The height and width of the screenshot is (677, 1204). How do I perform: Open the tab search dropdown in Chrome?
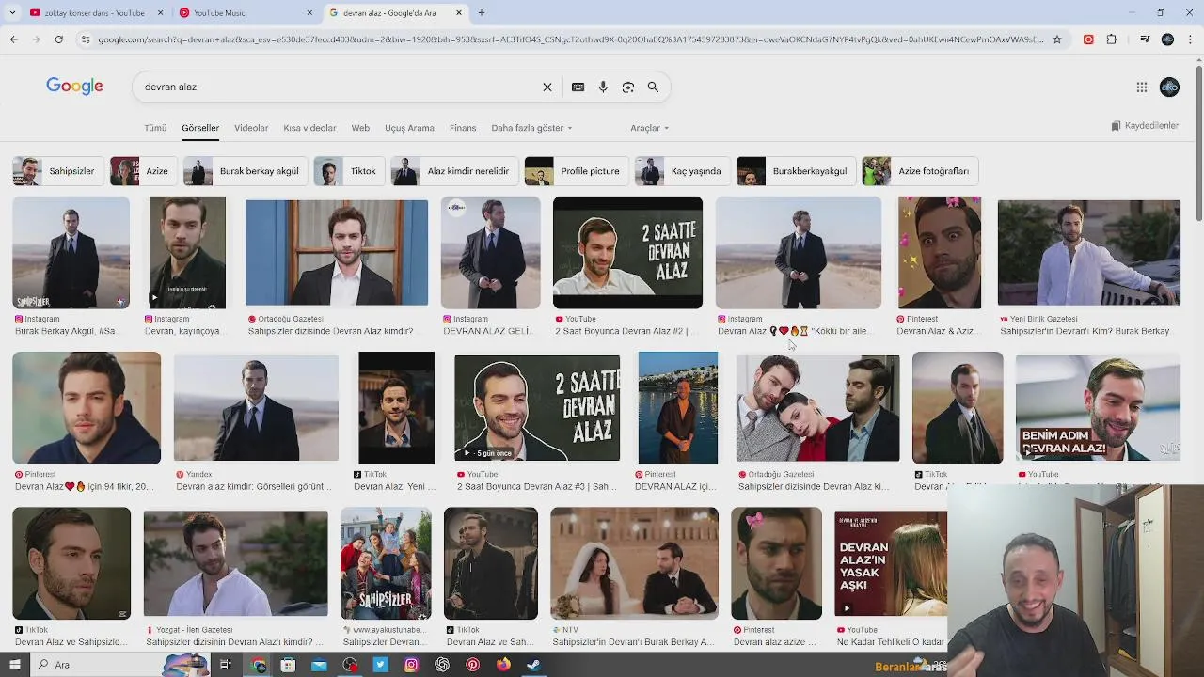[x=14, y=12]
